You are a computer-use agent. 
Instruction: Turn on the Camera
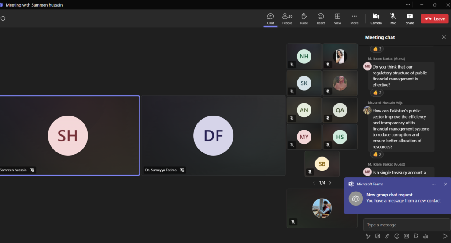pyautogui.click(x=376, y=19)
